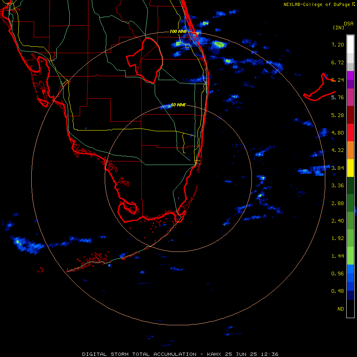Pick the bright red swatch beside 4.80
This screenshot has width=357, height=357.
point(350,132)
